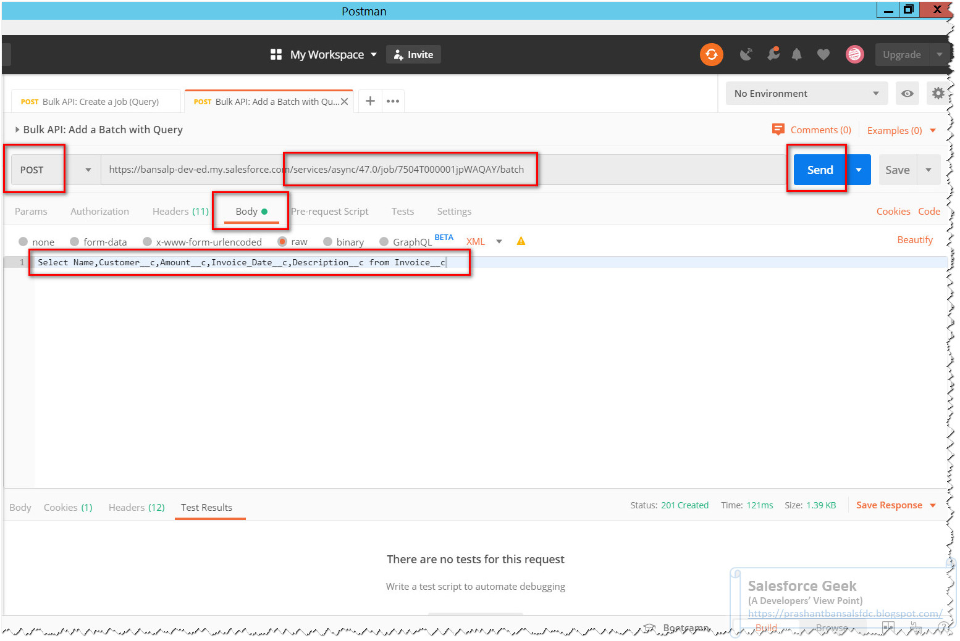Select x-www-form-urlencoded radio option
The image size is (960, 641).
[x=147, y=241]
